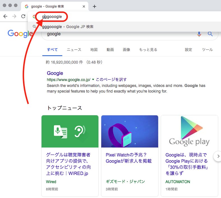Start voice search via microphone icon
The height and width of the screenshot is (198, 221).
[199, 34]
